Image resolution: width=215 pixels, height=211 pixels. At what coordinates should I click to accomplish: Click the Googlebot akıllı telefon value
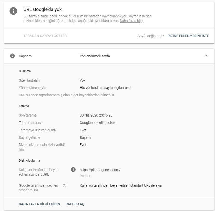(x=97, y=123)
